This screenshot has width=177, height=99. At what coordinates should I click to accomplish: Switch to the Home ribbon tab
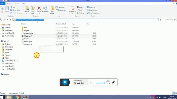click(x=9, y=4)
